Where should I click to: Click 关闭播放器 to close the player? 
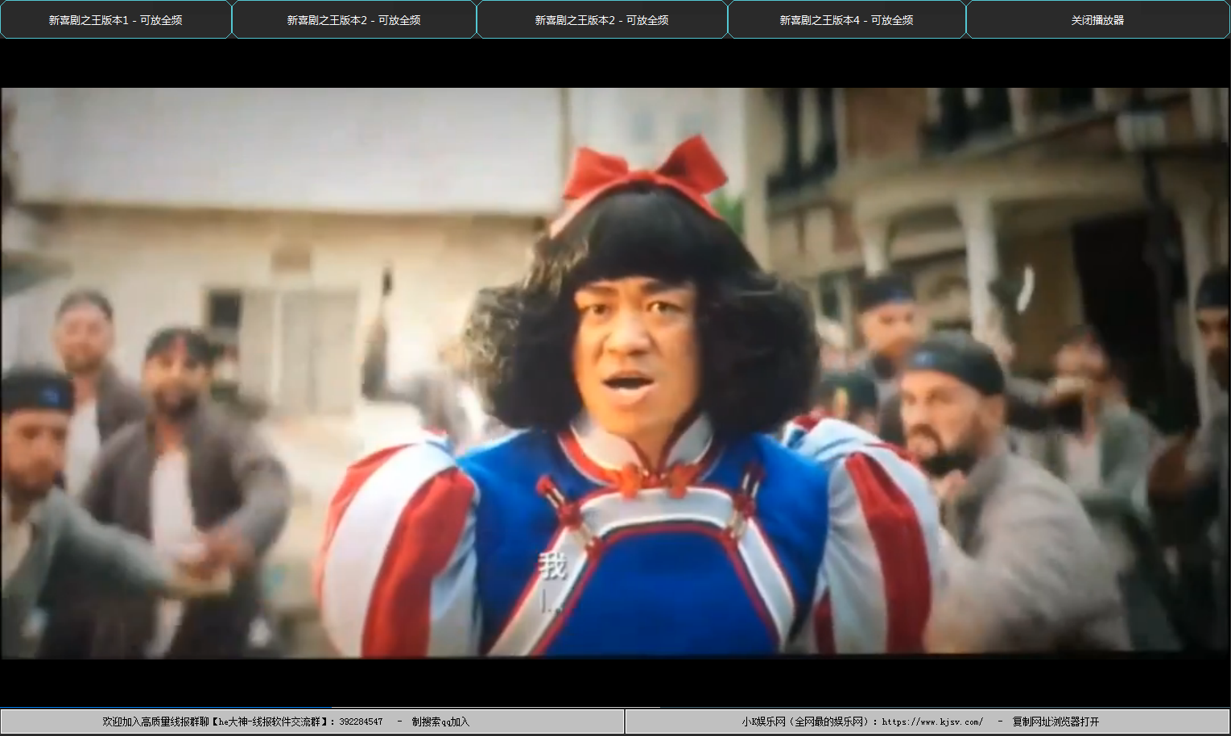(1098, 19)
